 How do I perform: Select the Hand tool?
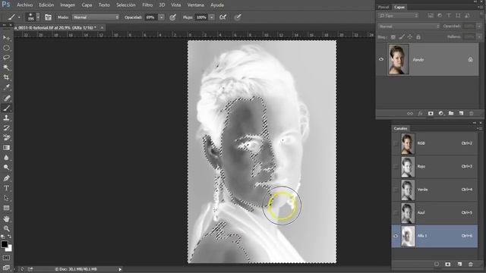6,219
